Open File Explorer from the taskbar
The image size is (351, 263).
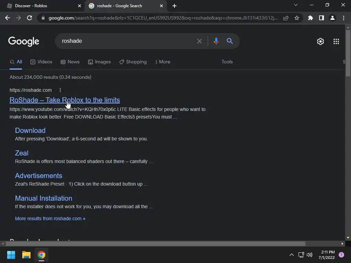[26, 255]
